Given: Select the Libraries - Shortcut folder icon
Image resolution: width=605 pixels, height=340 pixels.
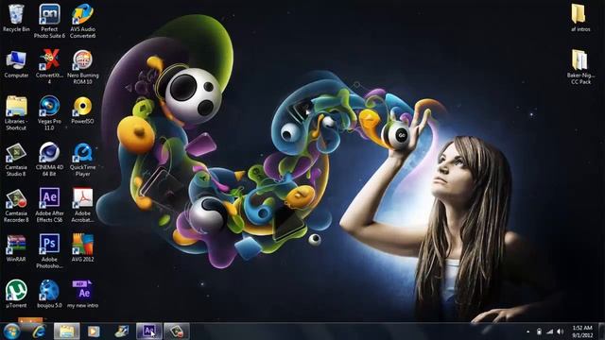Looking at the screenshot, I should 16,113.
